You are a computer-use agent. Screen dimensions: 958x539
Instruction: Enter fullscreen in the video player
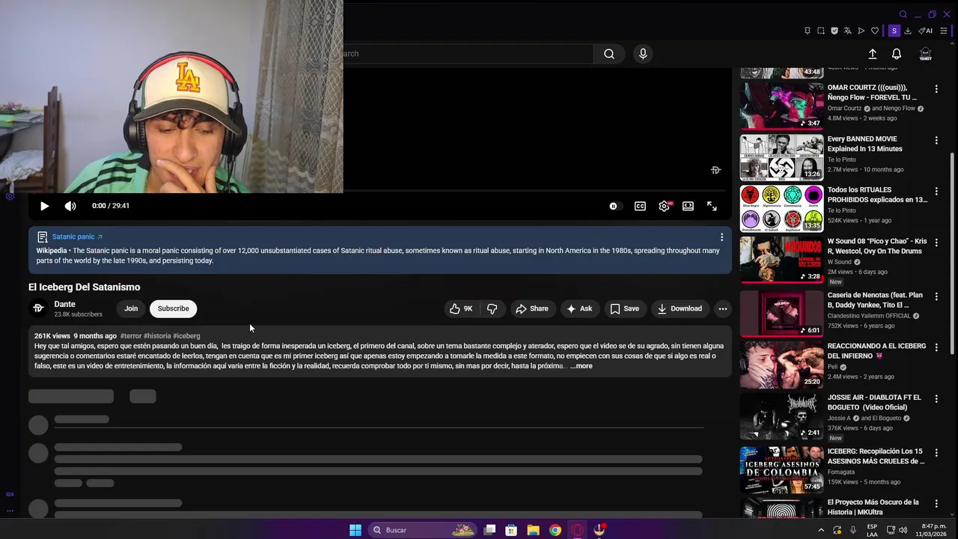tap(712, 206)
